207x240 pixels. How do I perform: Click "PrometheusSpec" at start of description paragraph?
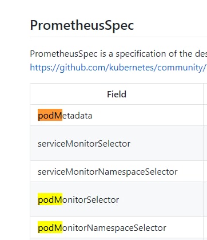point(63,54)
